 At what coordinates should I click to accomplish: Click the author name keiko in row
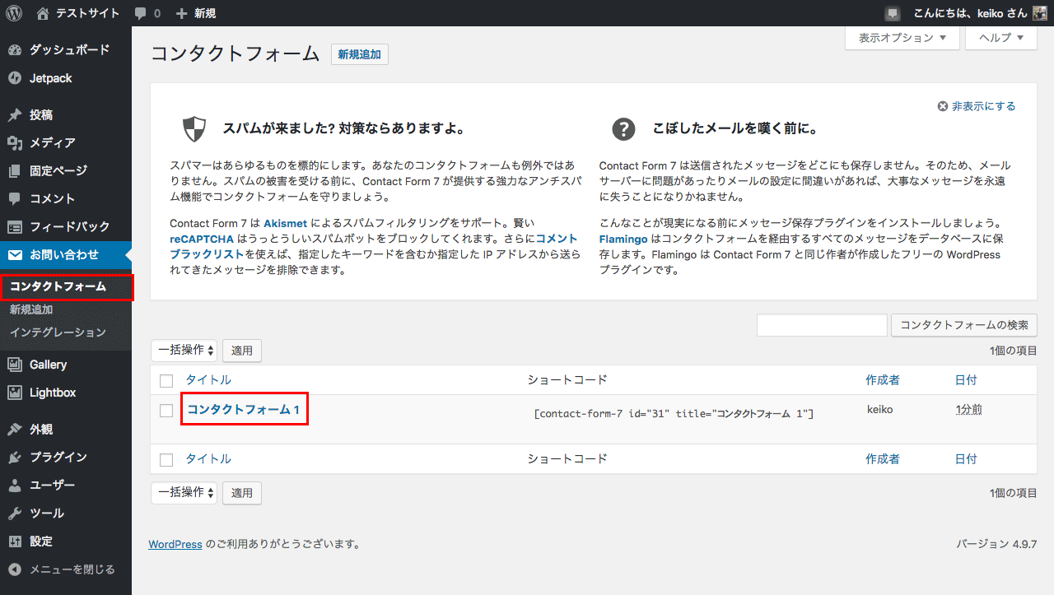pyautogui.click(x=880, y=409)
